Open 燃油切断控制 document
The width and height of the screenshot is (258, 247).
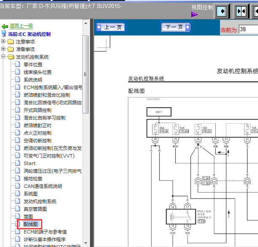pos(53,148)
